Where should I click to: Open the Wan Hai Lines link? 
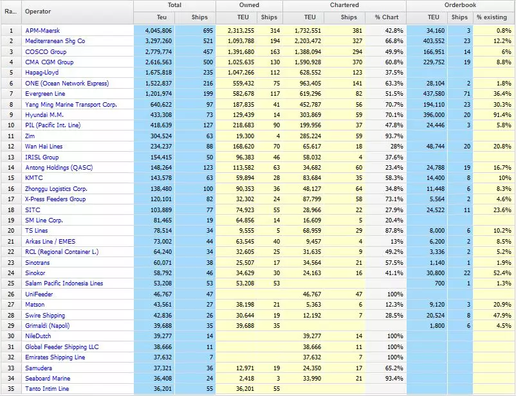pos(44,147)
